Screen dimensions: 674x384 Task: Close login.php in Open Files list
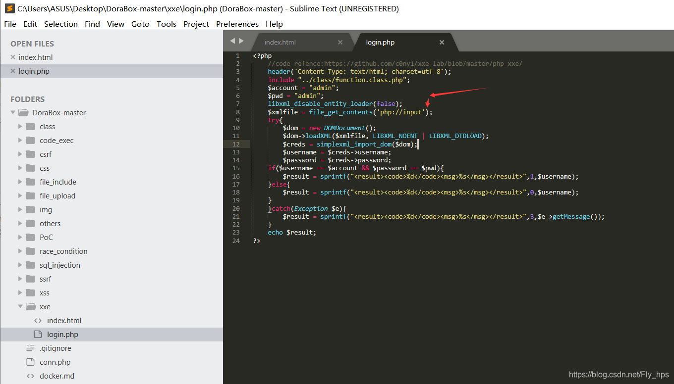coord(13,71)
